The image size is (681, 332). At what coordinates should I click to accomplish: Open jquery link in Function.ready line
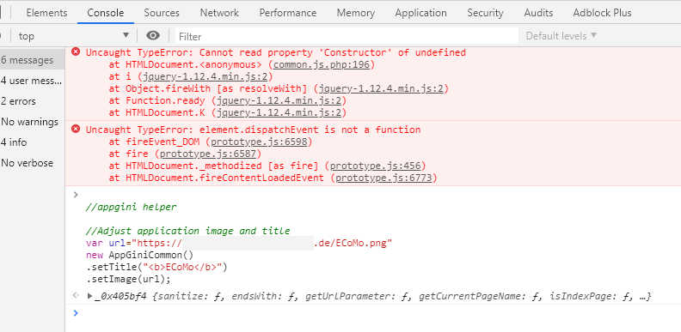click(279, 101)
